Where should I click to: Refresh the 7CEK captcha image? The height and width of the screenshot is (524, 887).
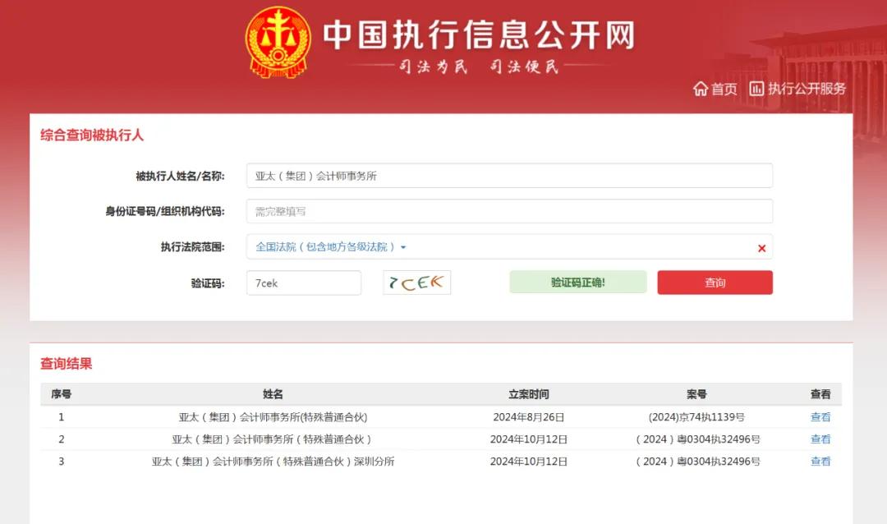(417, 283)
